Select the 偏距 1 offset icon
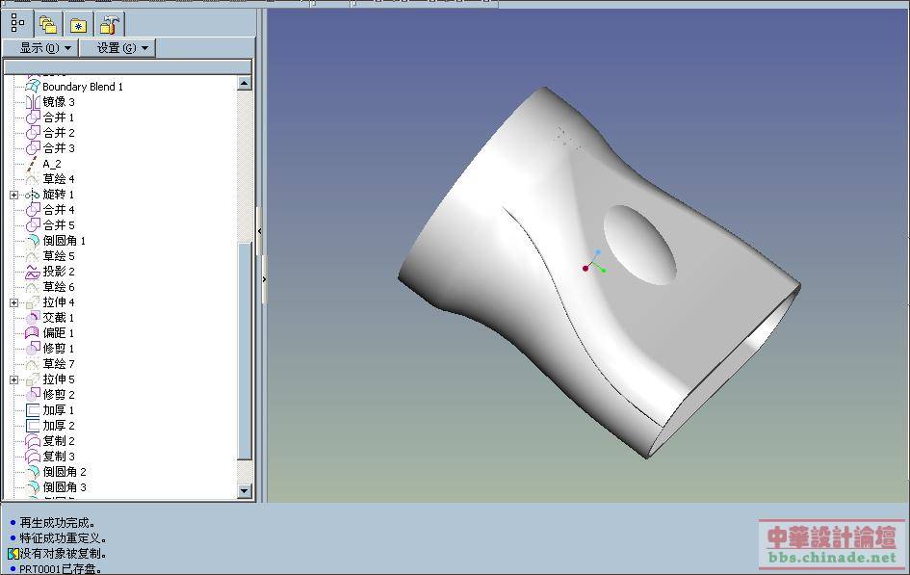 33,333
